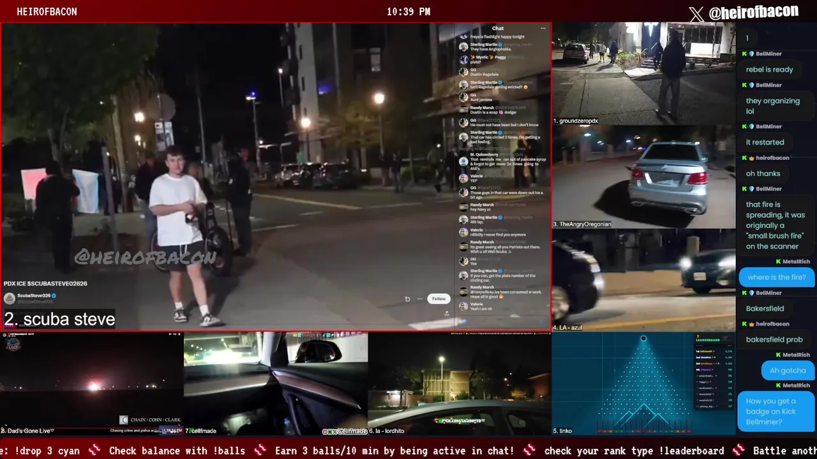Click the verified badge beside ScubaSteve026
This screenshot has width=817, height=459.
pyautogui.click(x=54, y=296)
